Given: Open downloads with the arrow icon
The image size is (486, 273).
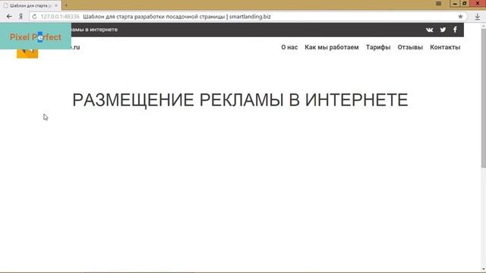Looking at the screenshot, I should click(478, 17).
